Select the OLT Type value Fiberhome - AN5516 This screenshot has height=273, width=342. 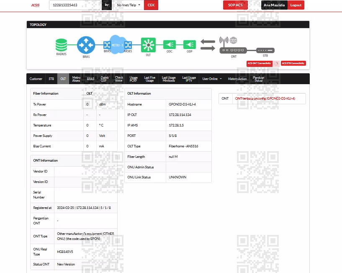[x=183, y=146]
